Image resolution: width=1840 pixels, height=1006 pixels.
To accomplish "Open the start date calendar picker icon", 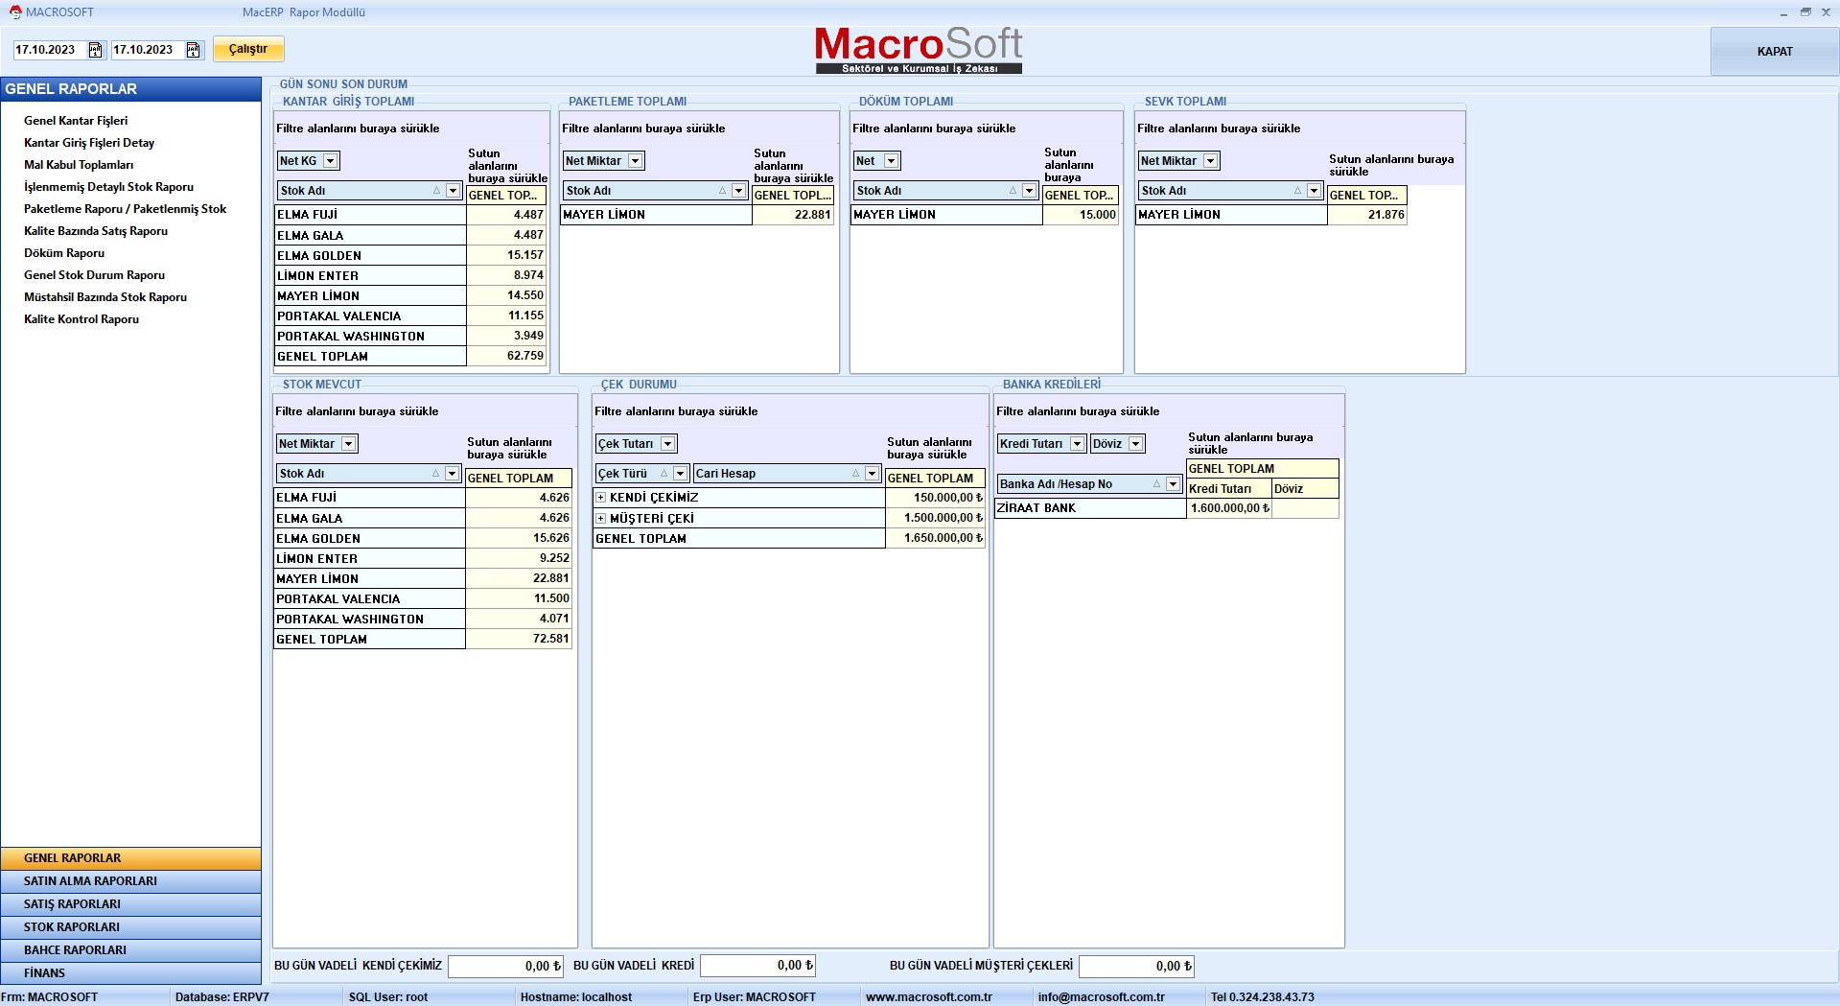I will (x=95, y=50).
